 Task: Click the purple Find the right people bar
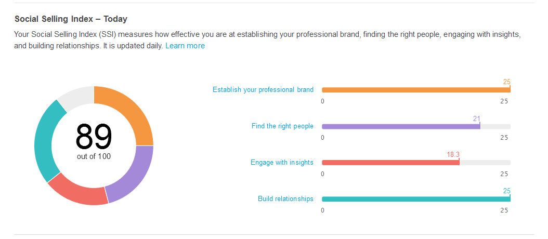tap(400, 126)
